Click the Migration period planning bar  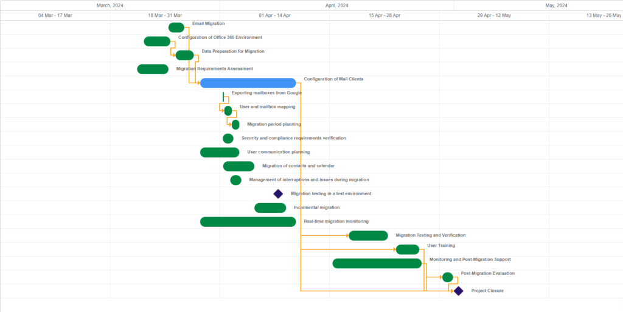pyautogui.click(x=235, y=125)
